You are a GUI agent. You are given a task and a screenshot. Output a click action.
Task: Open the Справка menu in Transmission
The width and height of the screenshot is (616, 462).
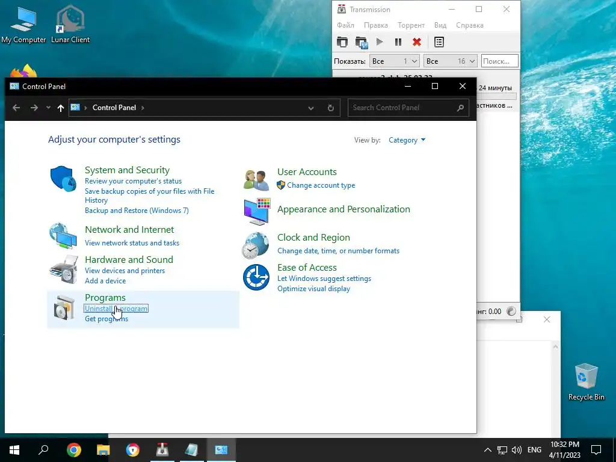point(469,25)
